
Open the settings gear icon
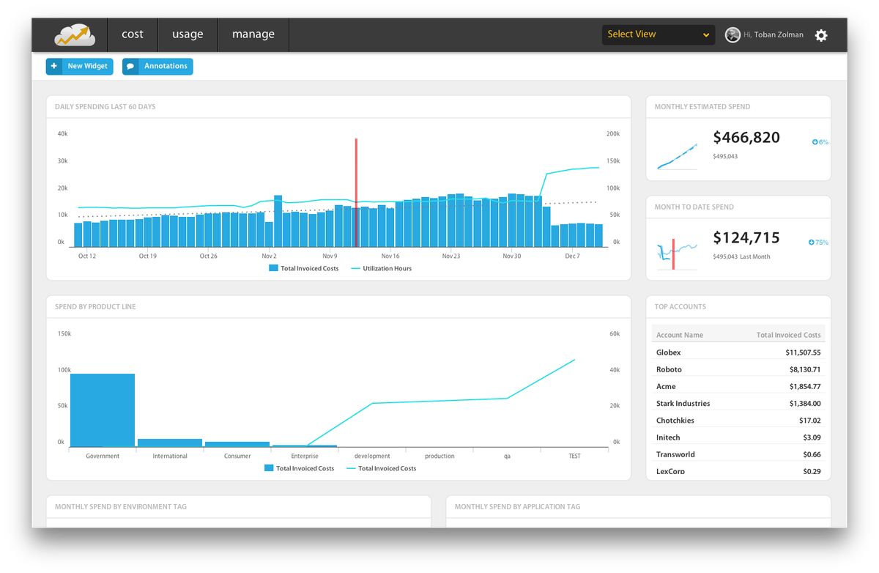coord(821,34)
